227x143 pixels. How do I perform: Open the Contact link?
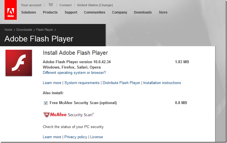[66, 5]
